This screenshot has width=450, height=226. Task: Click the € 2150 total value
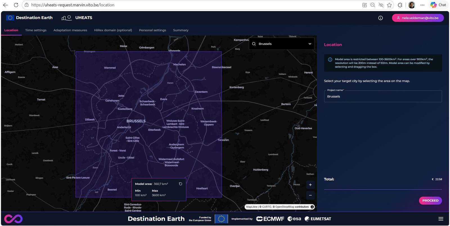pyautogui.click(x=437, y=179)
